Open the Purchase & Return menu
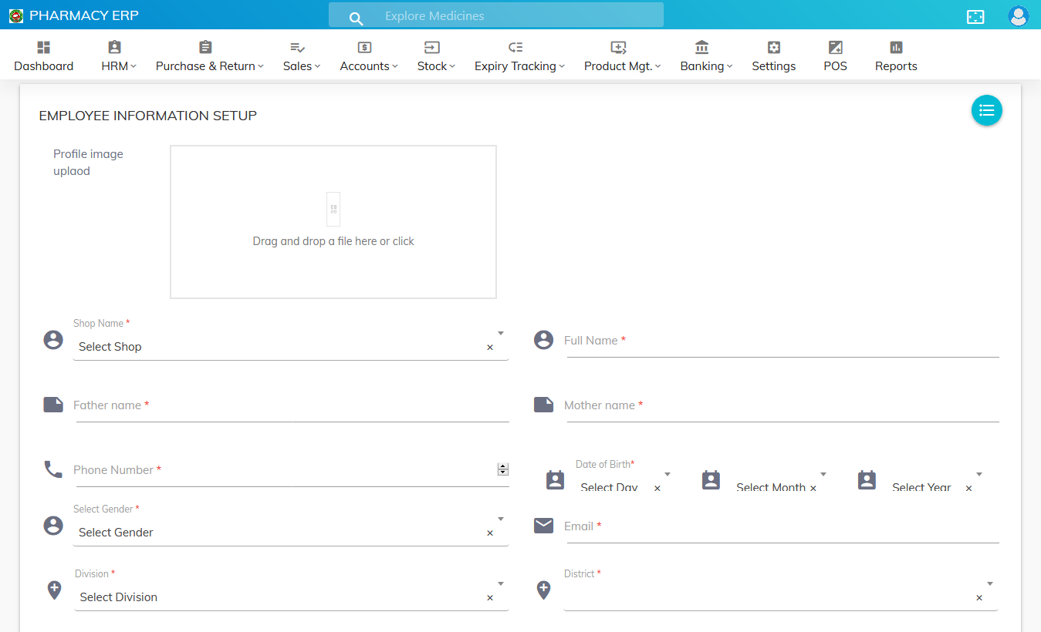 [209, 57]
